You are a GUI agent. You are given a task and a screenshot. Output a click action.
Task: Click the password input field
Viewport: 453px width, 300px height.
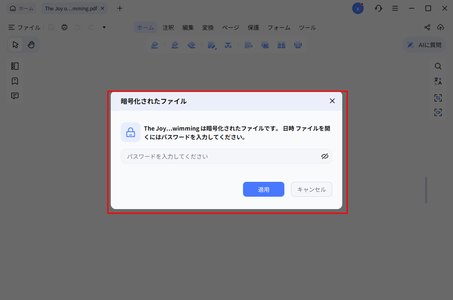215,156
